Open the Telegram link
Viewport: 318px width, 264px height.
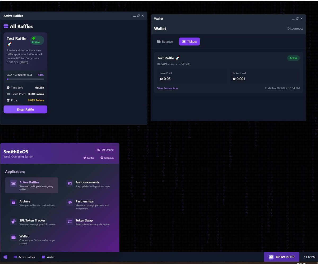107,158
